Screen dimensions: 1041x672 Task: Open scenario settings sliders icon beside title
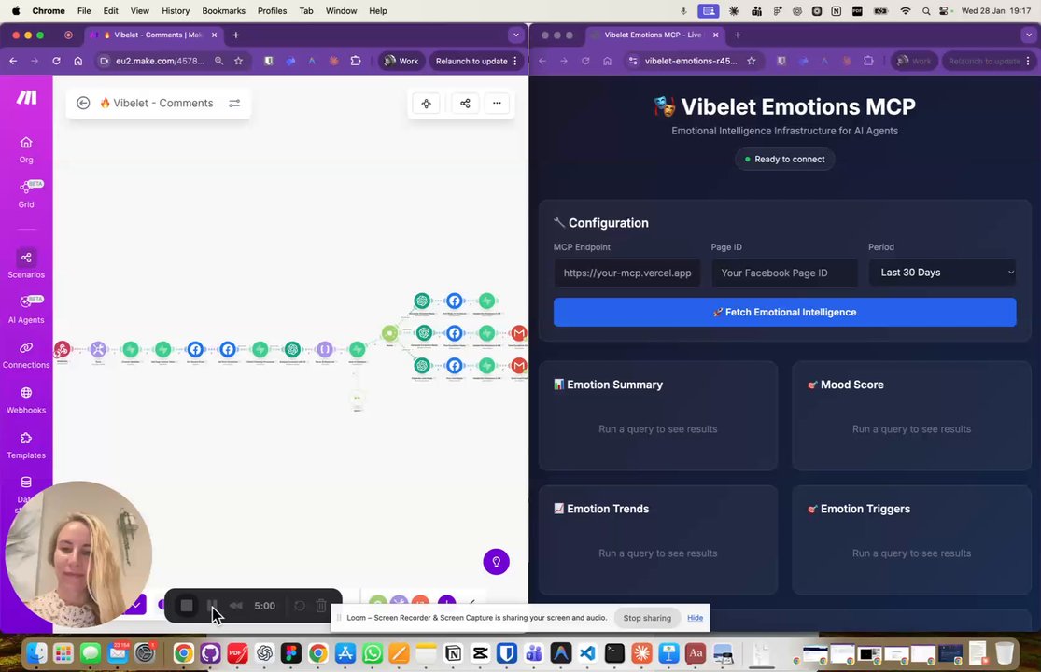click(x=234, y=103)
